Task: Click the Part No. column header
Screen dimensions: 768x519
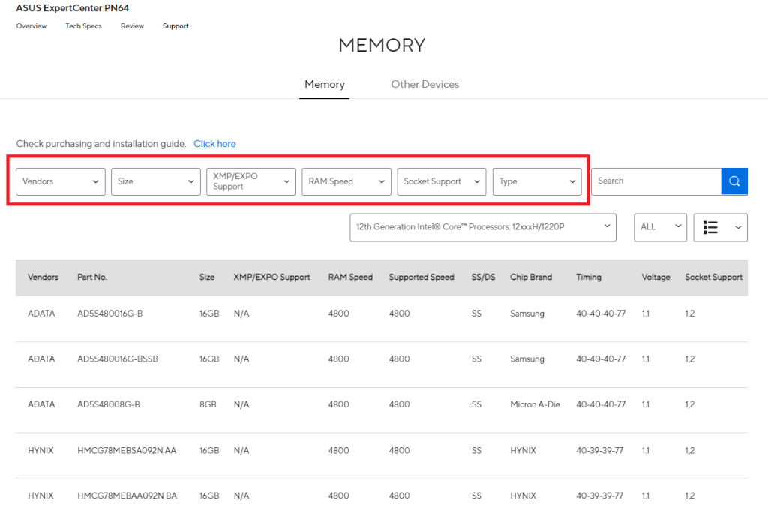Action: coord(92,277)
